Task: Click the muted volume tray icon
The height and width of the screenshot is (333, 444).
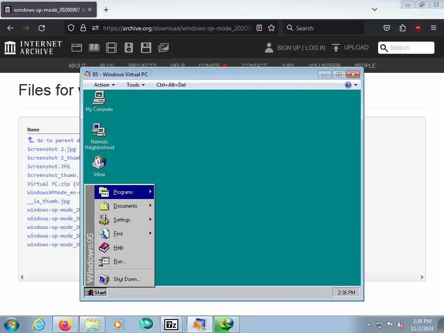Action: point(400,325)
